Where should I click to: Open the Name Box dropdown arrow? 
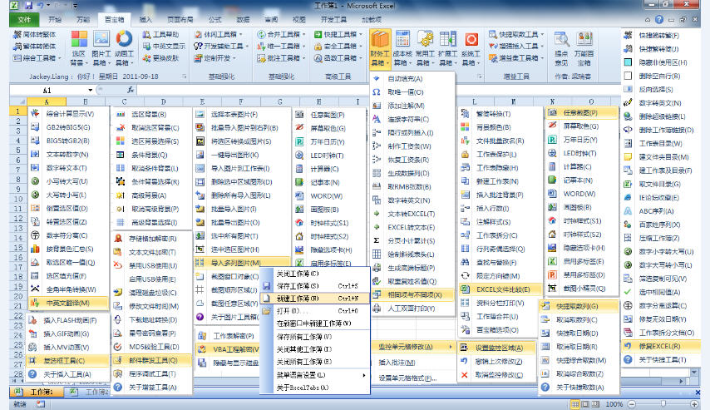click(x=91, y=90)
